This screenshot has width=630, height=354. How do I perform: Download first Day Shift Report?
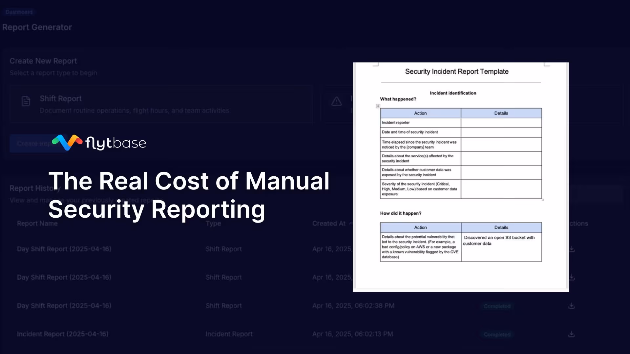(572, 249)
